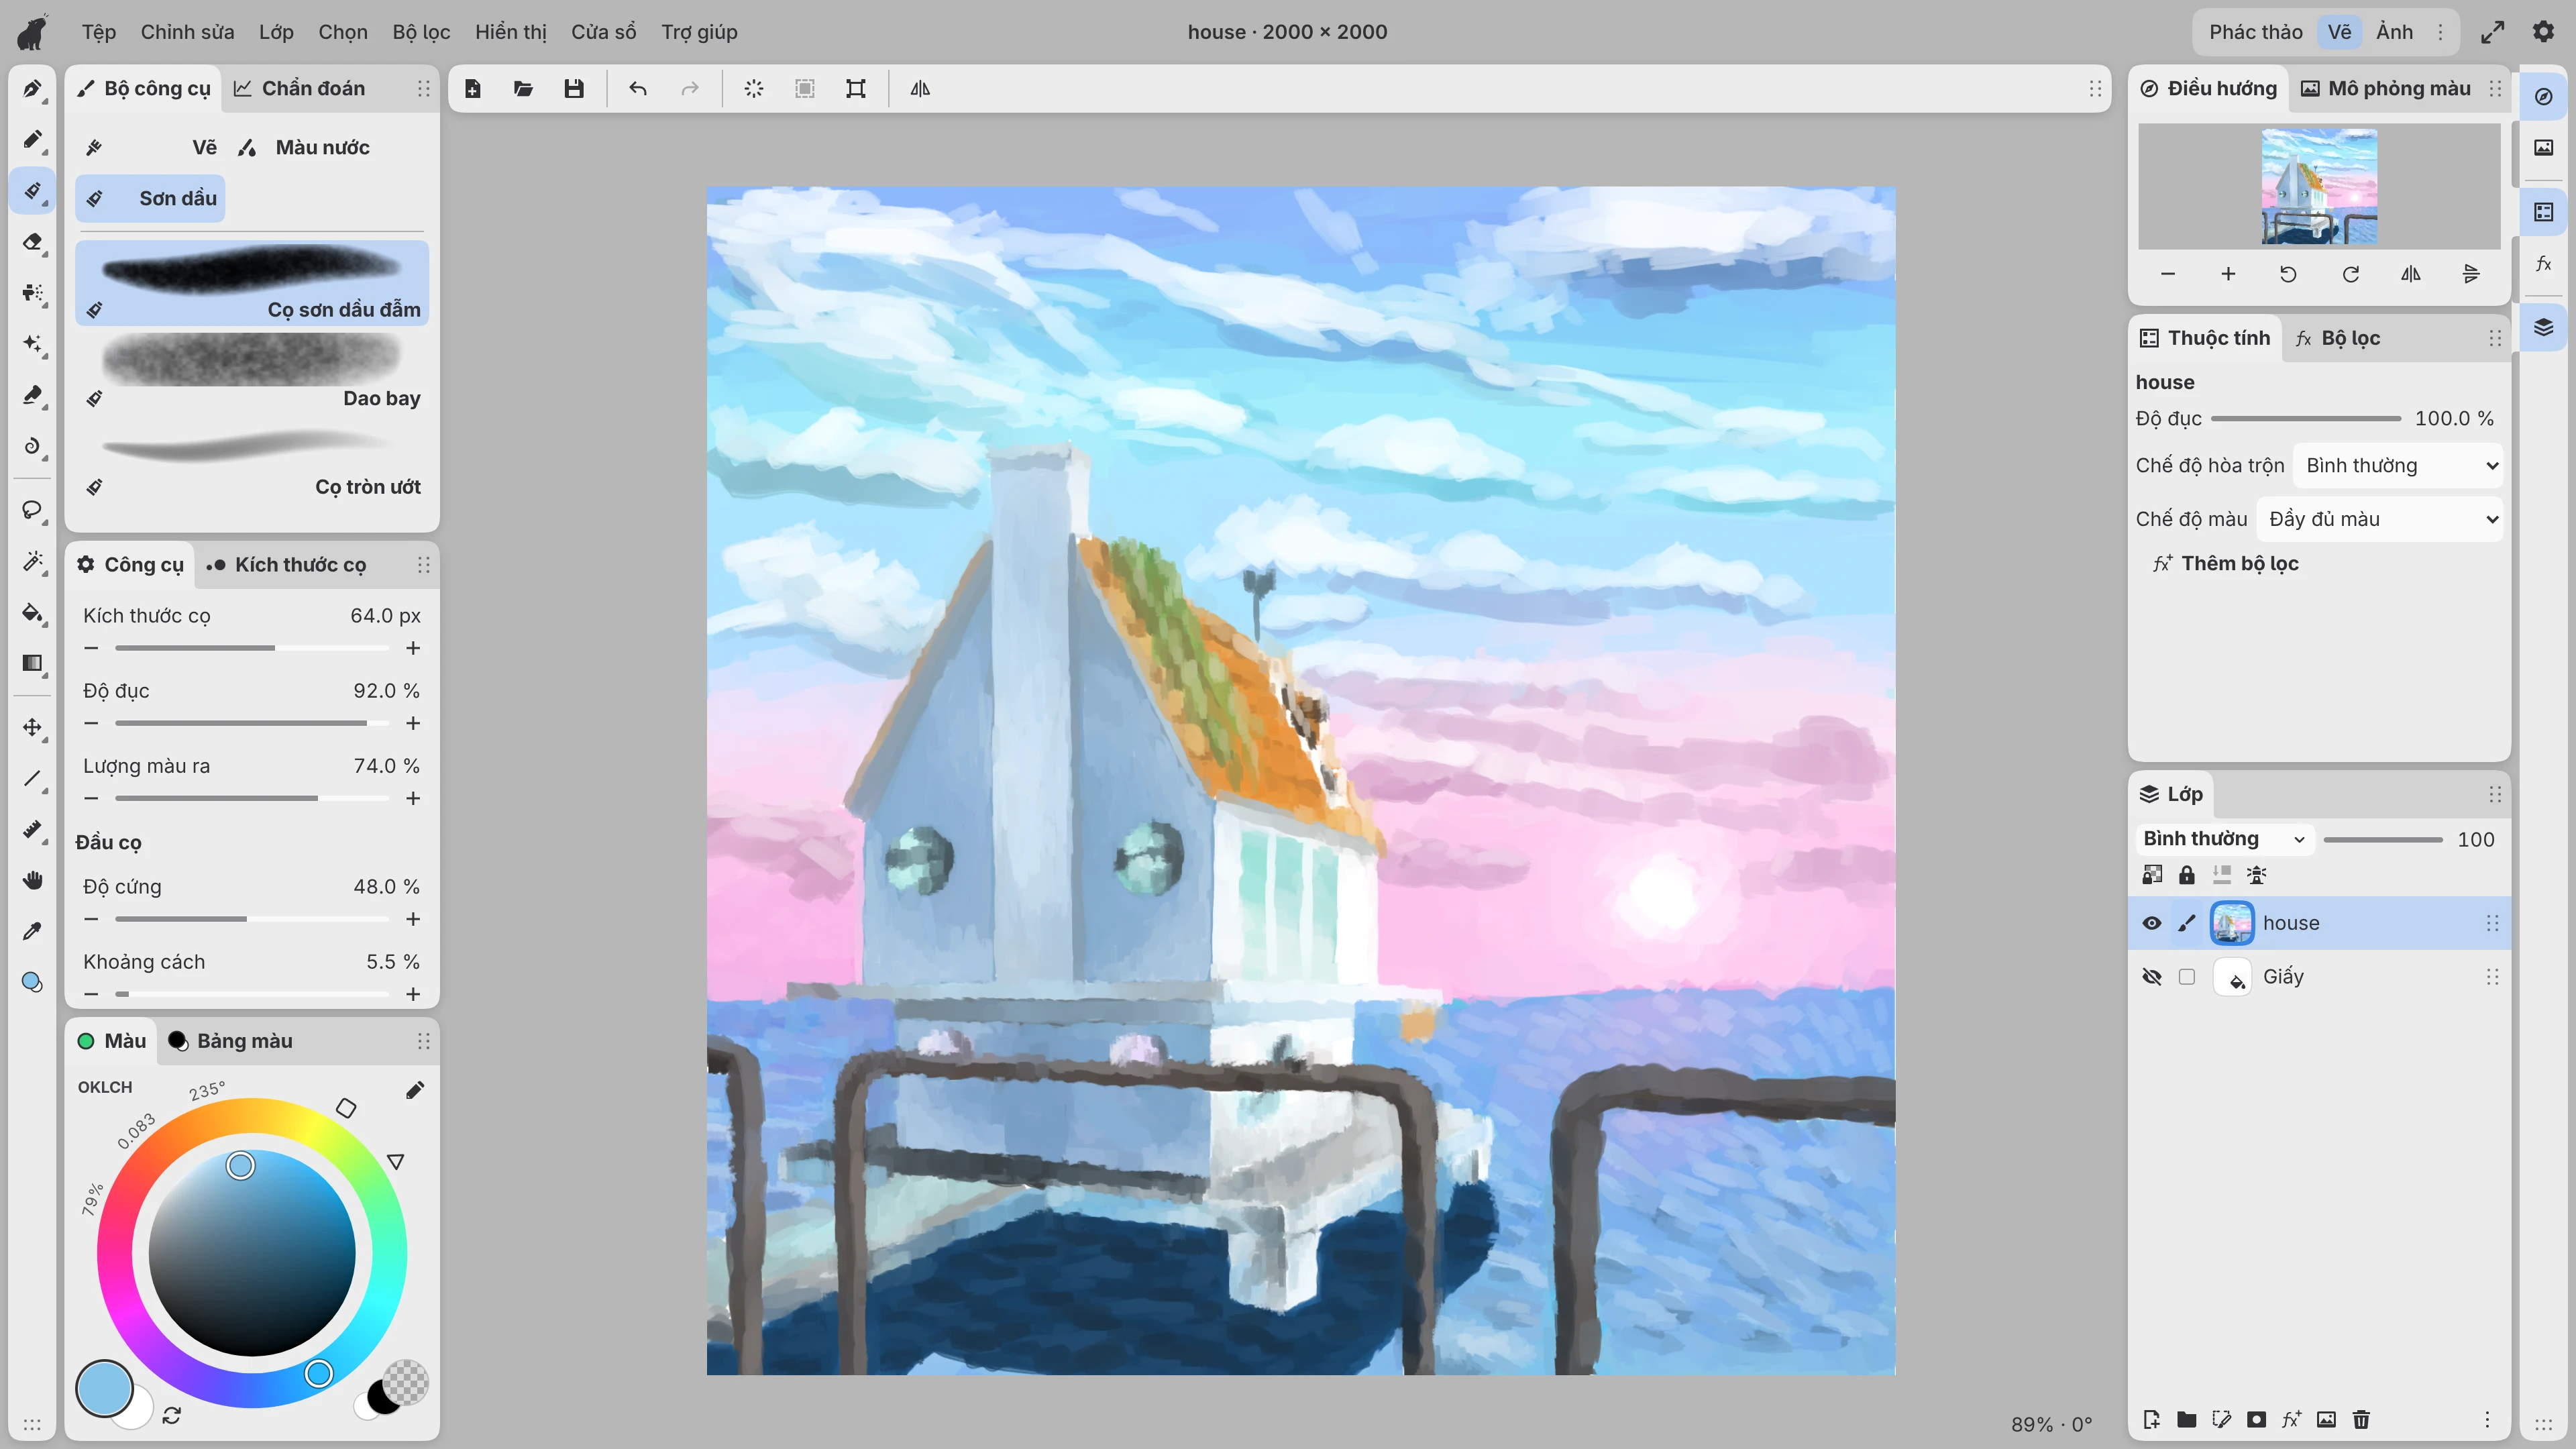The image size is (2576, 1449).
Task: Select the hand pan tool
Action: (x=33, y=880)
